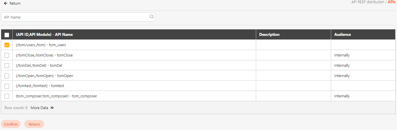This screenshot has width=397, height=130.
Task: Click the back arrow icon beside Return
Action: (x=6, y=4)
